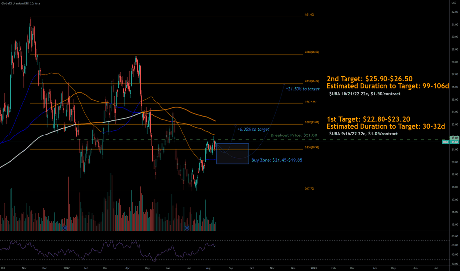Click the Sep label on time axis

tap(231, 268)
